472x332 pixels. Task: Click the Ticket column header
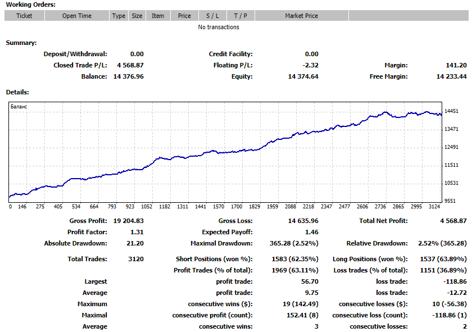point(24,16)
